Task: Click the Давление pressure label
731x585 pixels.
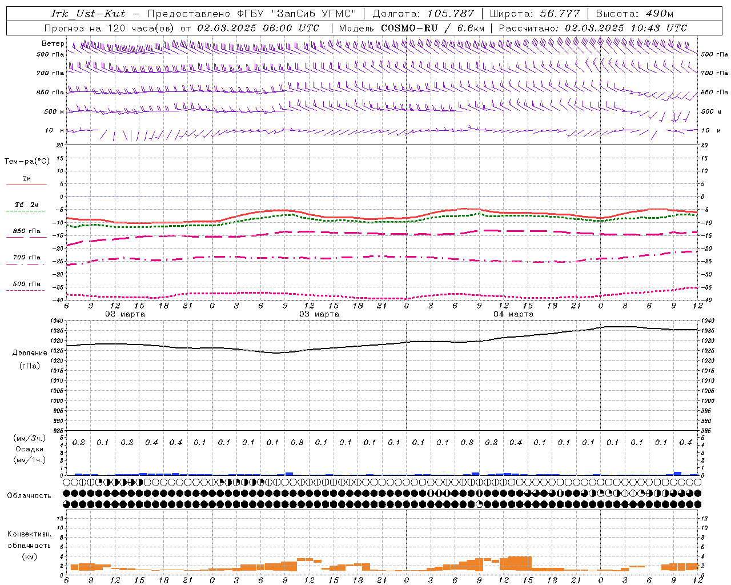Action: tap(30, 352)
